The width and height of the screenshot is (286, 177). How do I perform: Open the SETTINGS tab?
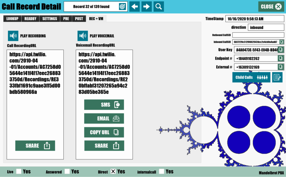[x=50, y=19]
